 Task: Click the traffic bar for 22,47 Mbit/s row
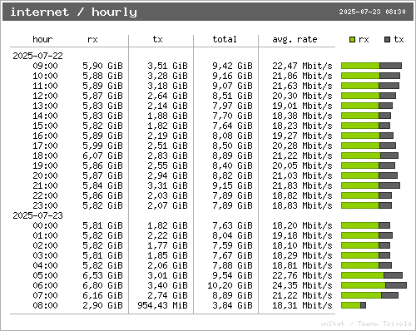point(371,66)
